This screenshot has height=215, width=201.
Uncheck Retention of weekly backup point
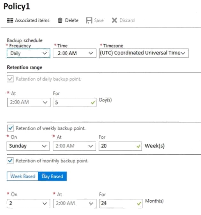(x=10, y=128)
